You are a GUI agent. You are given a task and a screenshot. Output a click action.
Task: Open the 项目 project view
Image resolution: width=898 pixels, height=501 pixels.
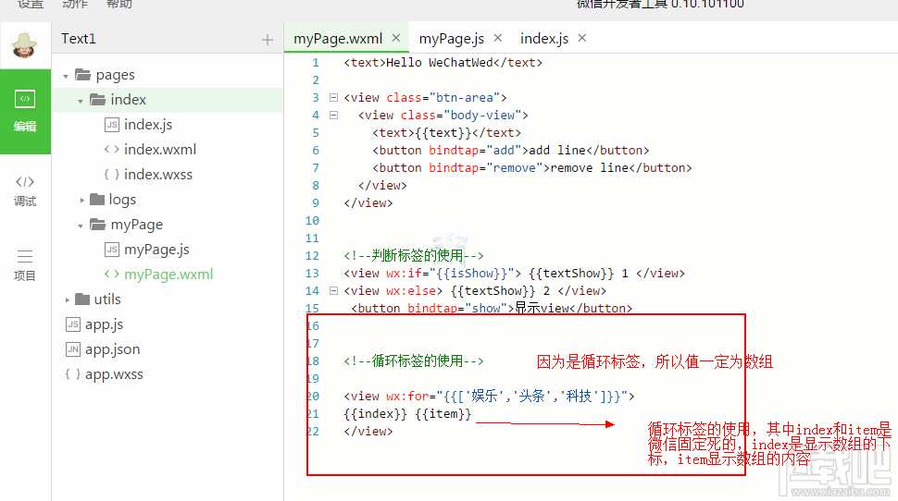point(25,265)
